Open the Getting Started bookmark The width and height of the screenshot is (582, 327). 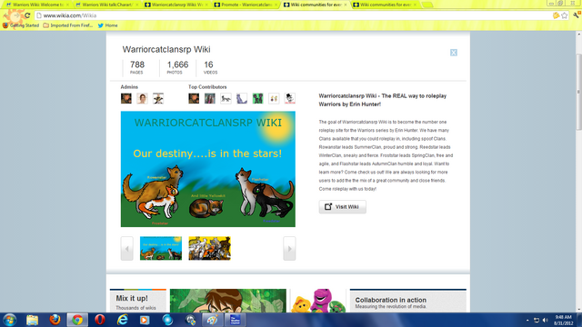coord(21,25)
